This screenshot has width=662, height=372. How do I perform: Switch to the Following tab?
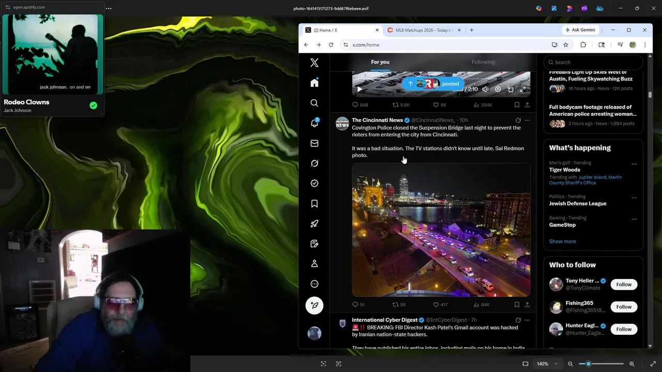click(483, 62)
